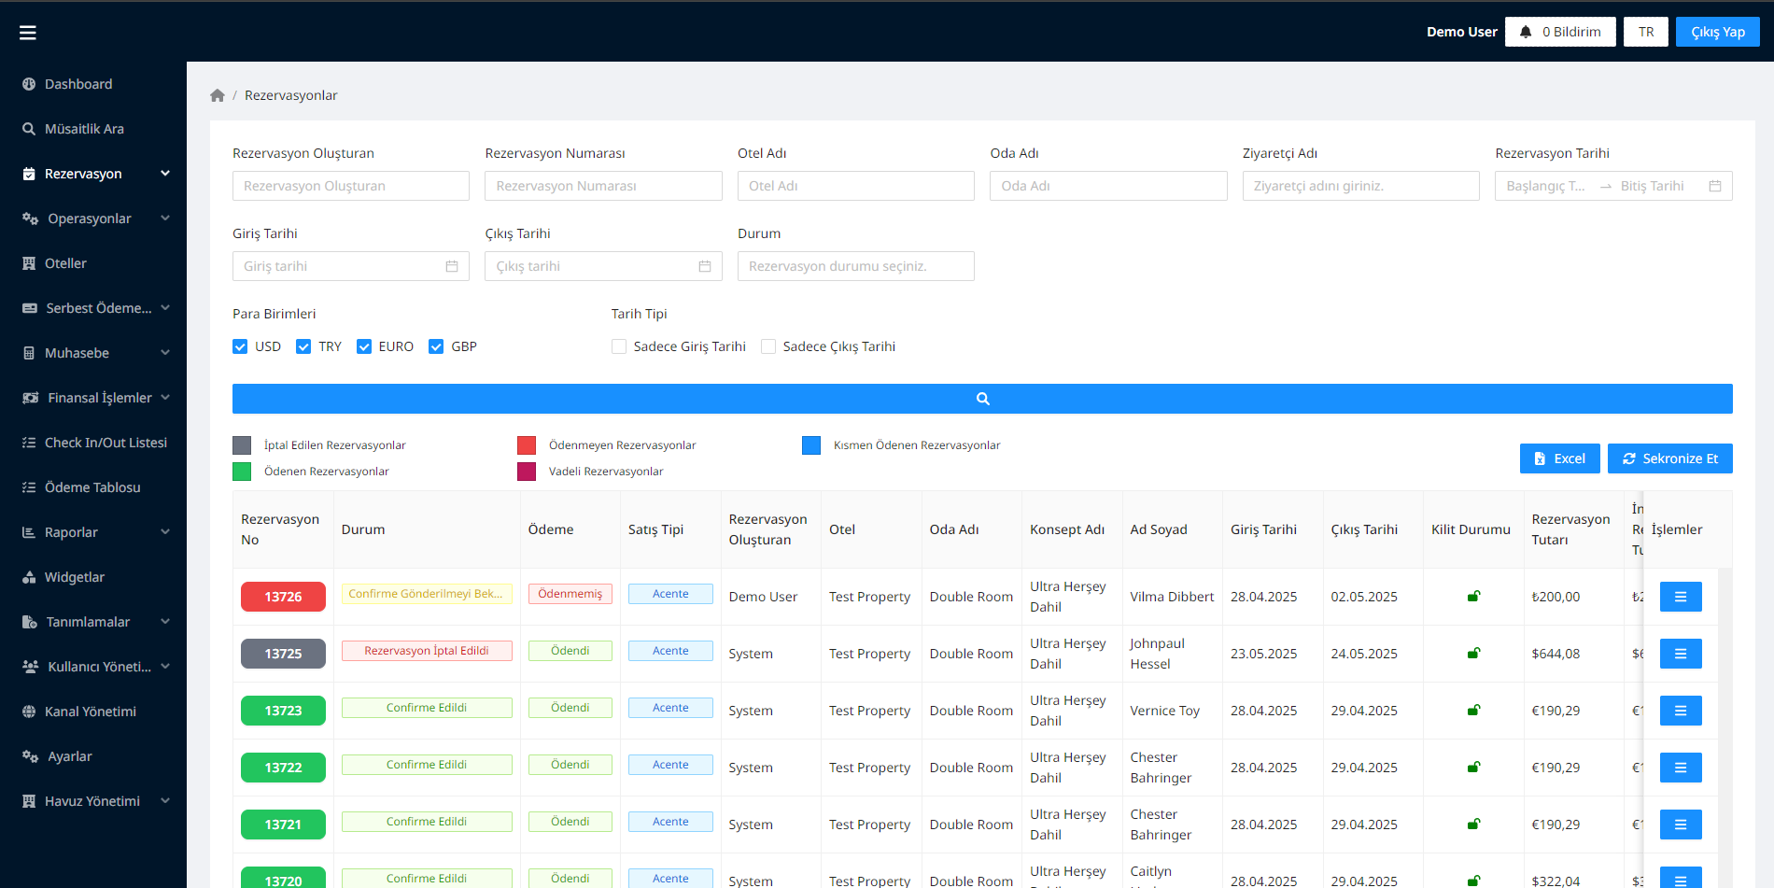Screen dimensions: 1774x888
Task: Open calendar icon in Giriş Tarihi field
Action: 452,266
